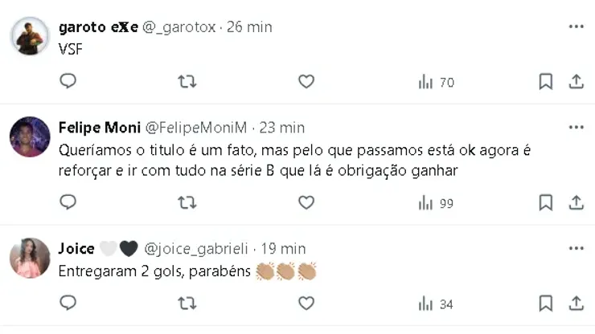Bookmark garoto eXe's tweet

tap(545, 81)
